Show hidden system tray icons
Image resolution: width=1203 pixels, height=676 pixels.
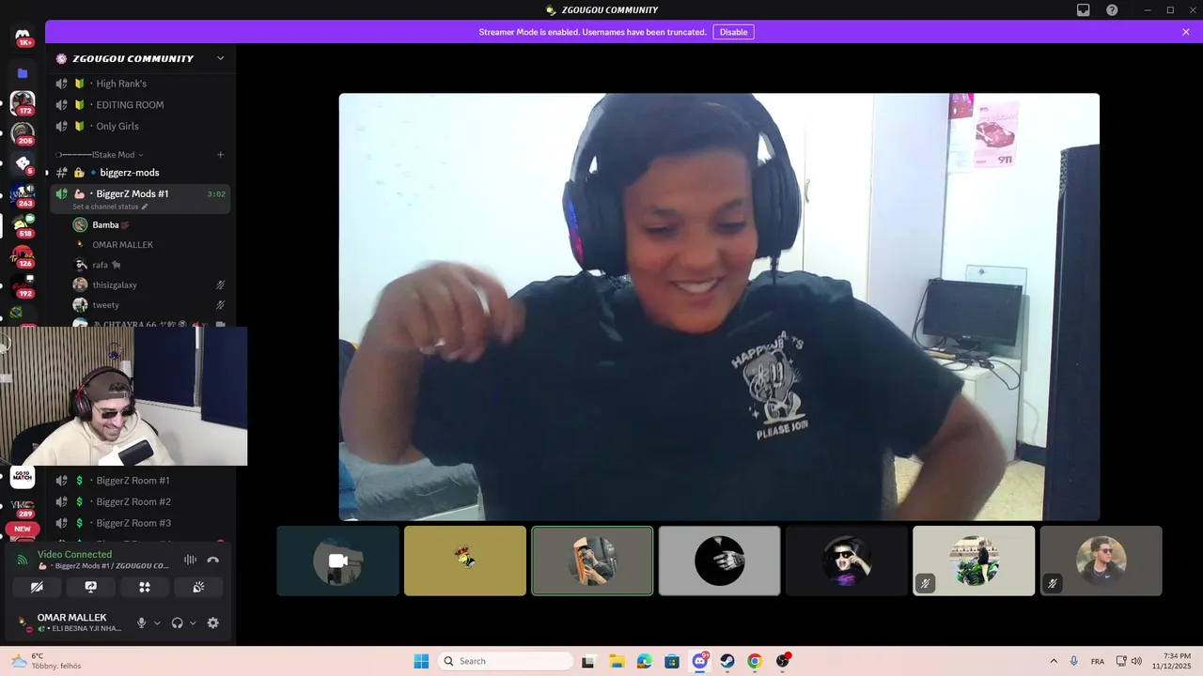[1053, 661]
